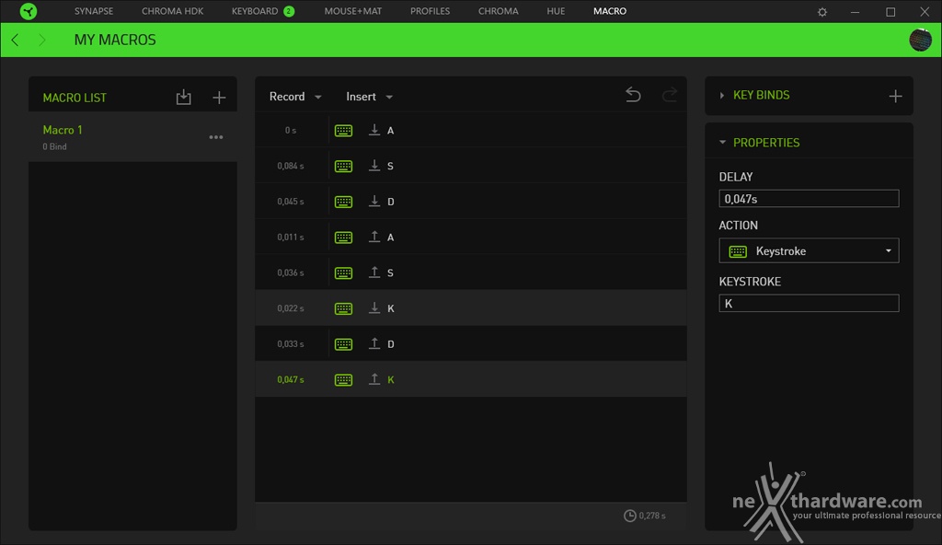The height and width of the screenshot is (545, 942).
Task: Click keyboard icon in S key-up row
Action: 344,273
